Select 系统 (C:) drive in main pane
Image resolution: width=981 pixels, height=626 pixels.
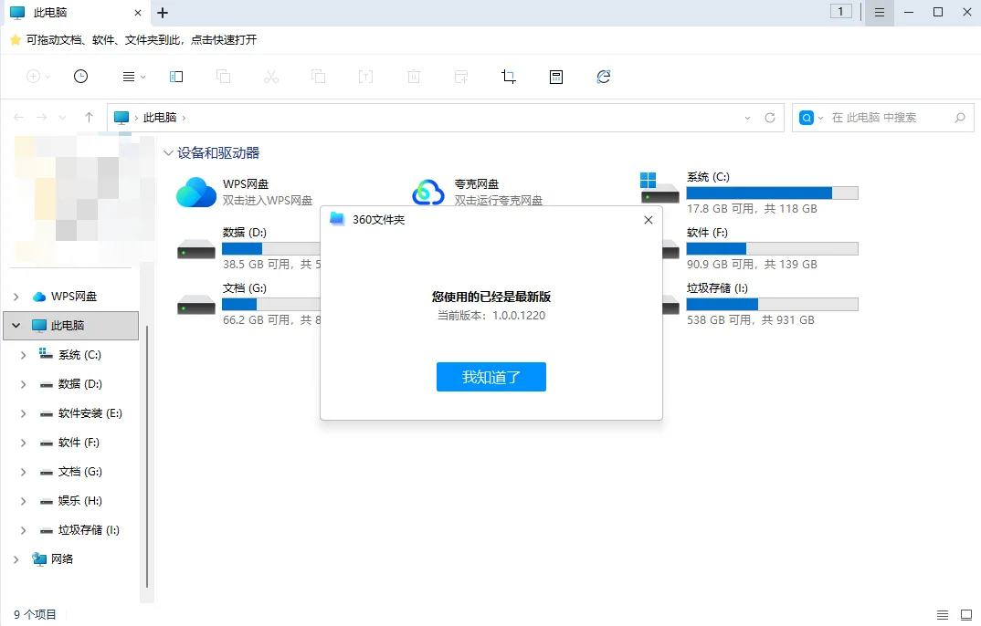coord(749,192)
